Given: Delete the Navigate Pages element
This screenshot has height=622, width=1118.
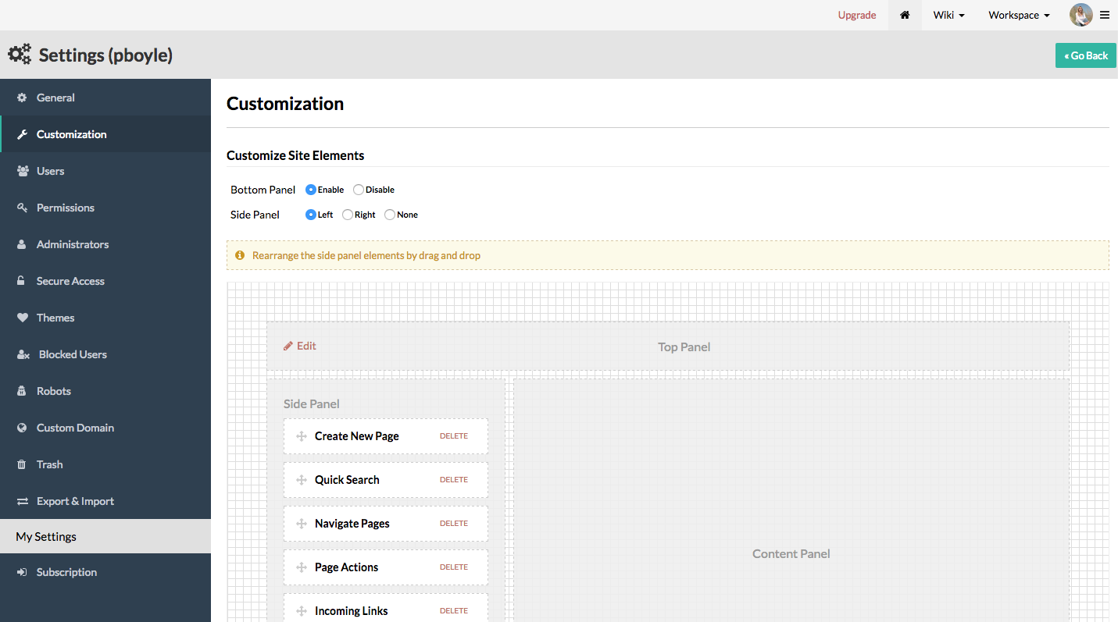Looking at the screenshot, I should click(x=454, y=524).
